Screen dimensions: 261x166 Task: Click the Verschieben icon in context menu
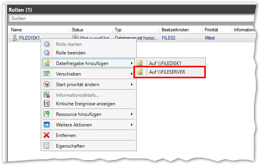(x=47, y=74)
